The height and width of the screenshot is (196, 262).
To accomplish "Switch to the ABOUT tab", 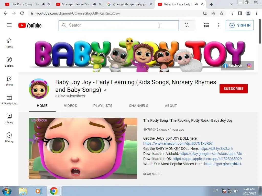I will click(x=171, y=106).
